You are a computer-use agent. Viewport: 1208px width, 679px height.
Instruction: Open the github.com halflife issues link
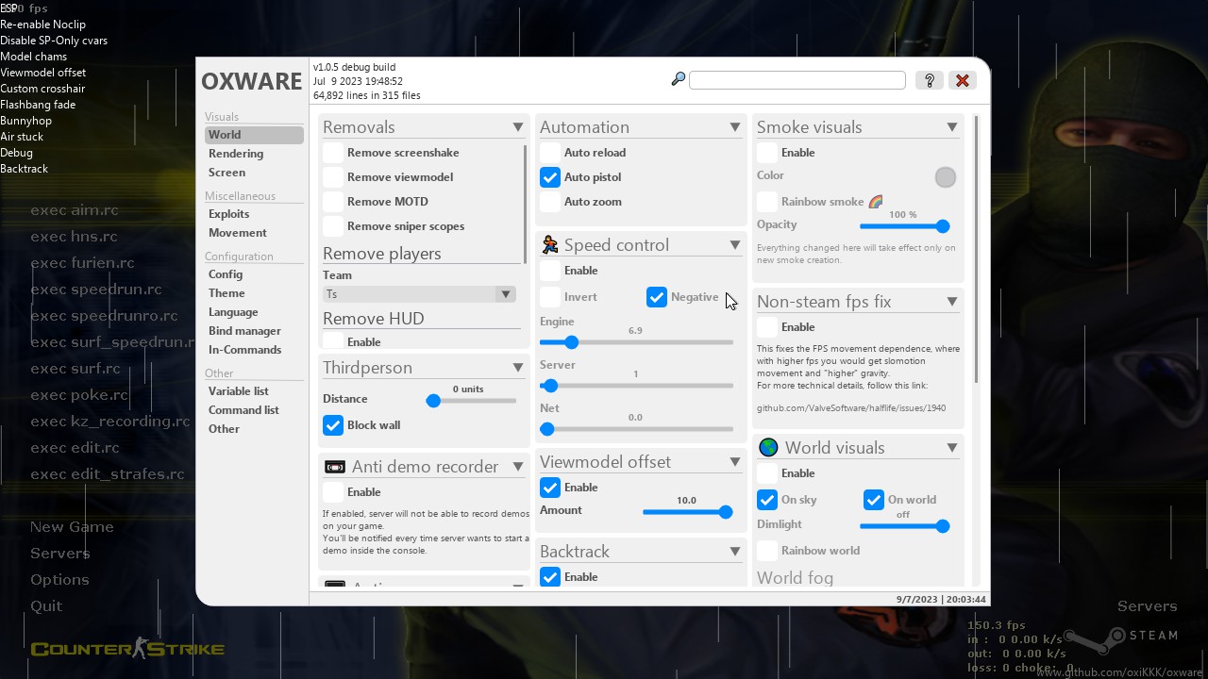coord(851,408)
